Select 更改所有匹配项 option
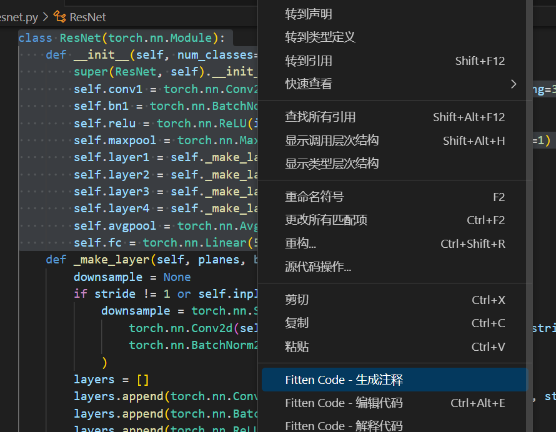The width and height of the screenshot is (556, 432). pyautogui.click(x=326, y=220)
